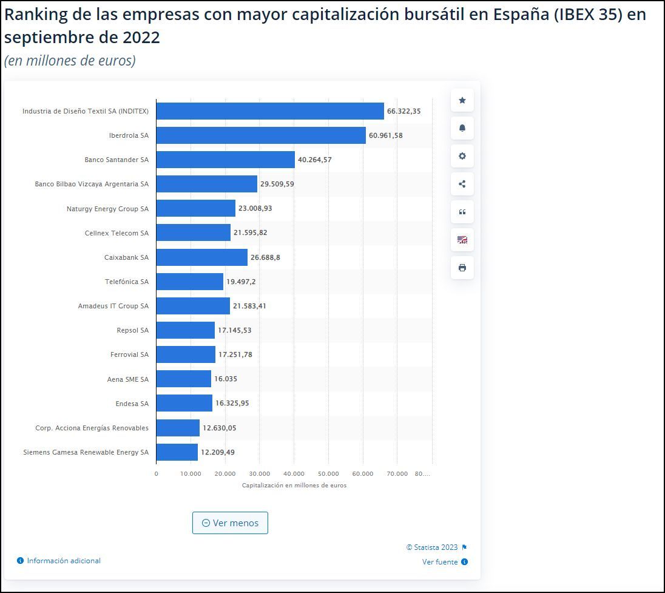Collapse list with Ver menos button
The width and height of the screenshot is (665, 593).
click(230, 523)
